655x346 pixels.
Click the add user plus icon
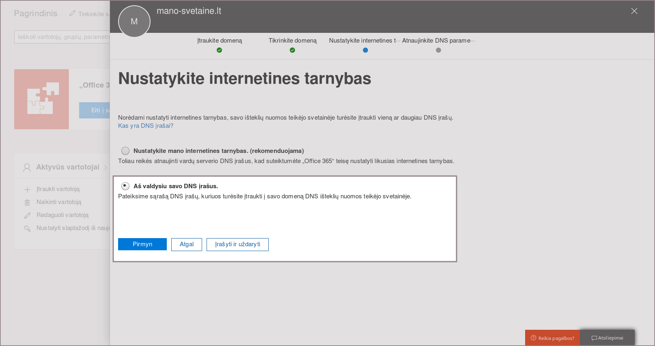pyautogui.click(x=27, y=189)
